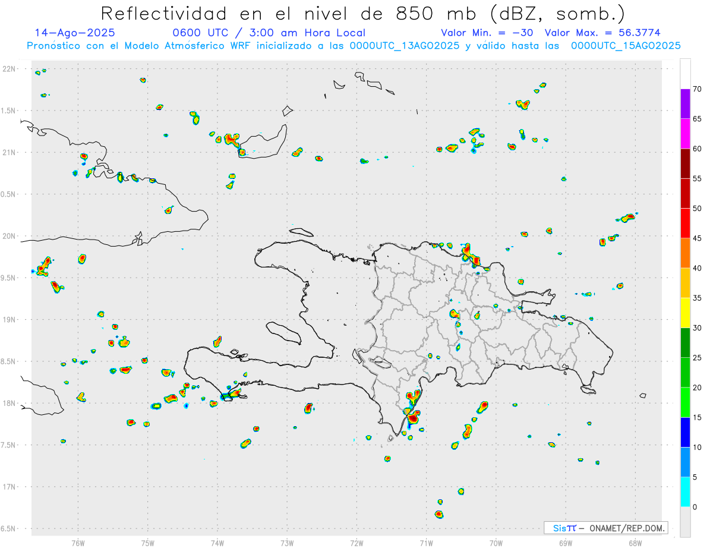This screenshot has height=551, width=713.
Task: Click the color scale value '55'
Action: click(698, 178)
